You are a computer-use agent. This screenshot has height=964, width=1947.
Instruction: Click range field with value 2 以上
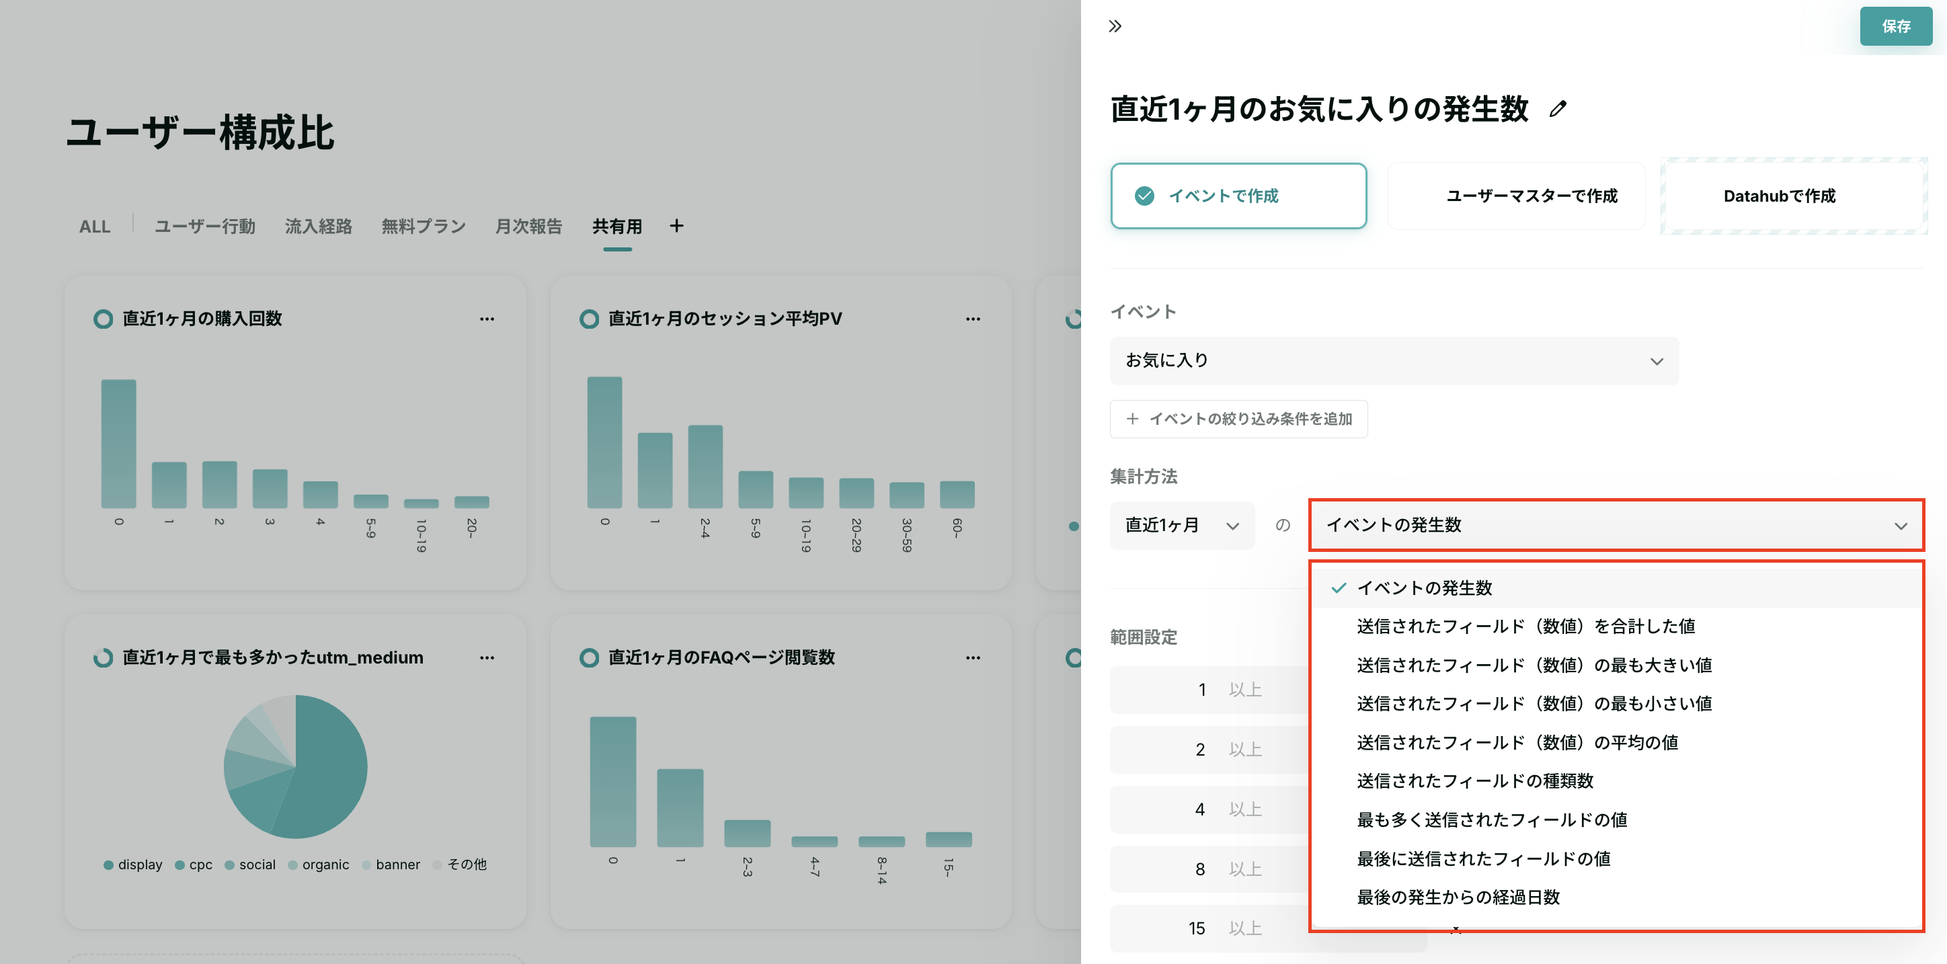tap(1209, 750)
